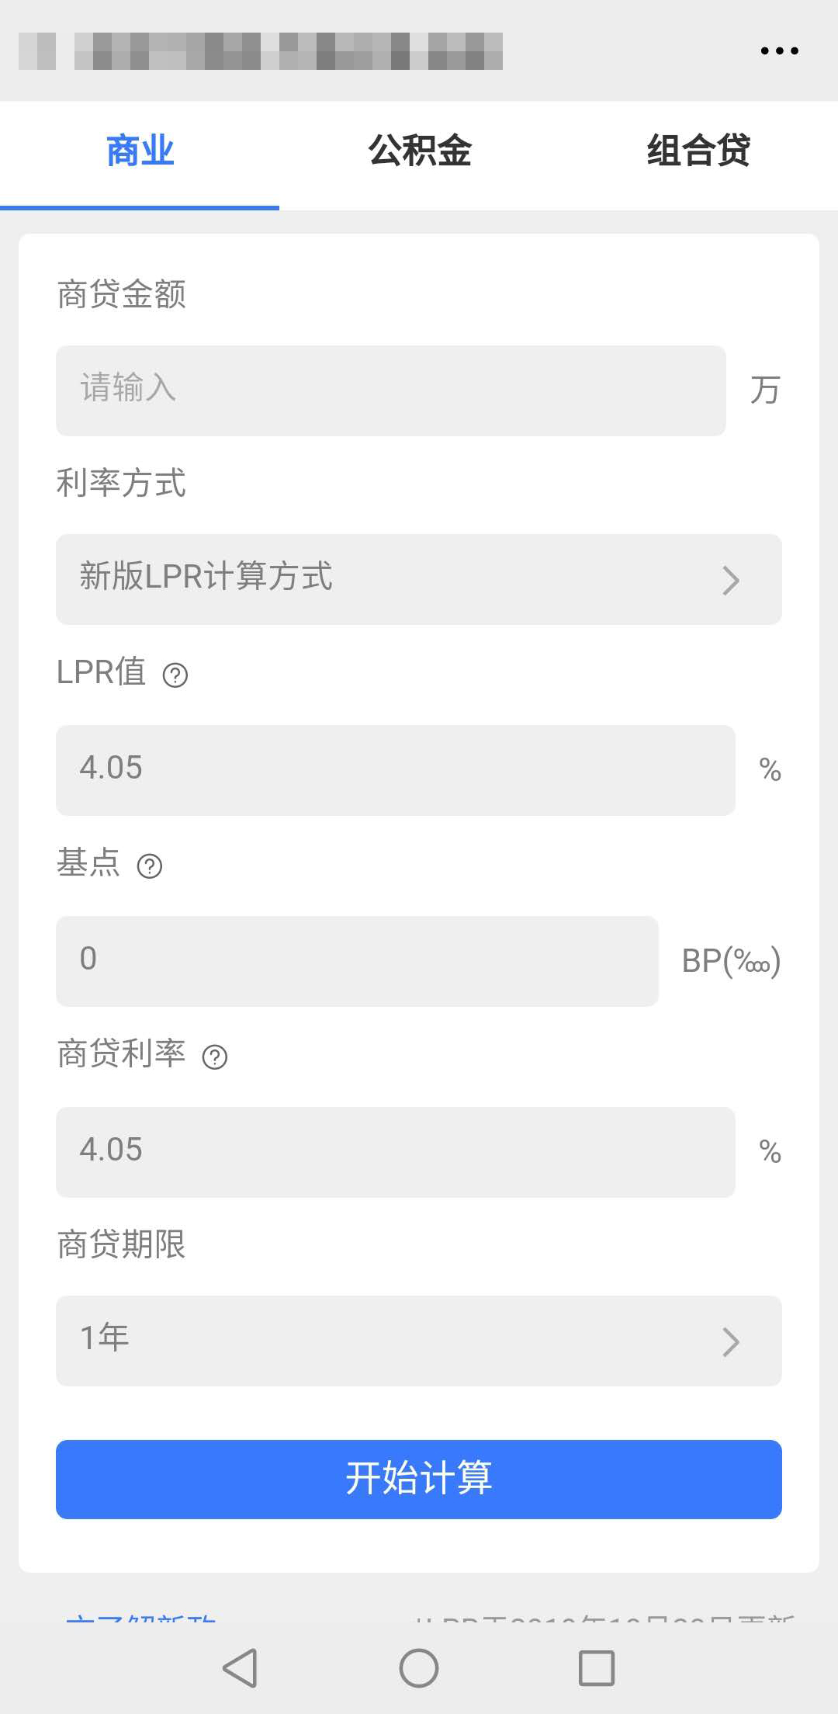This screenshot has height=1714, width=838.
Task: Click the 基点 BP input field
Action: pos(357,961)
